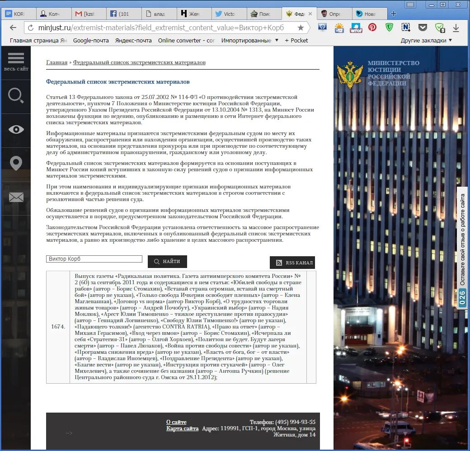Click the + Pocket bookmarklet
Screen dimensions: 470x451
point(296,41)
